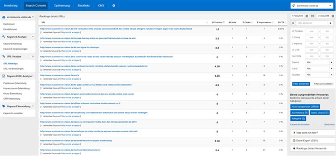Click into the start date field 17.08.2016
The width and height of the screenshot is (336, 156).
click(298, 16)
